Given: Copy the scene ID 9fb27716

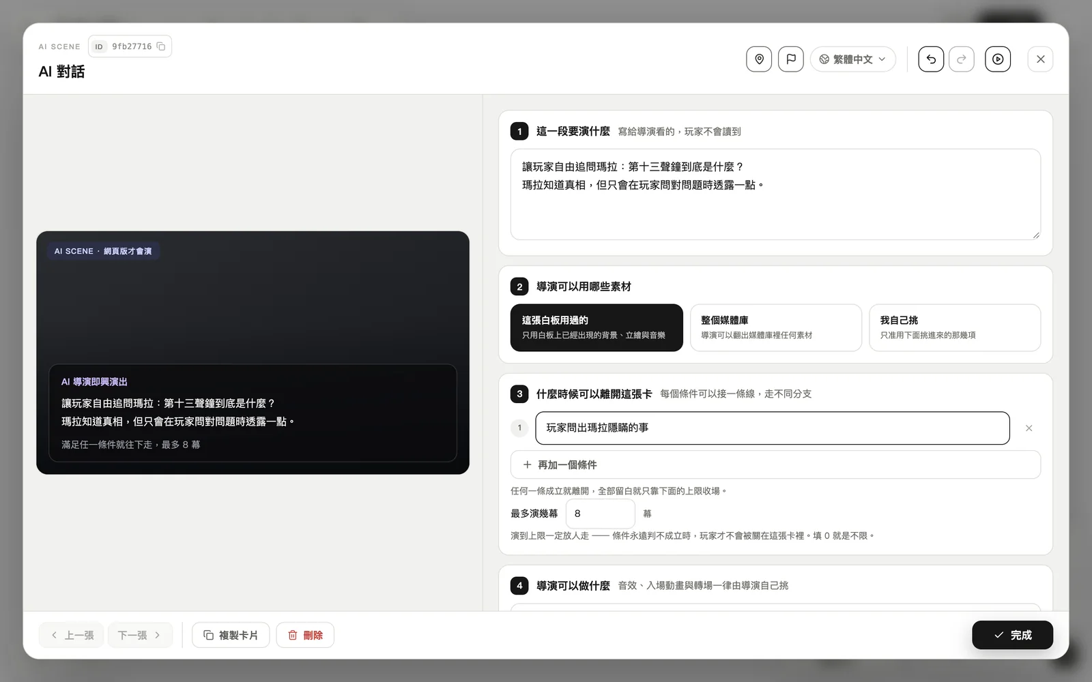Looking at the screenshot, I should coord(161,46).
